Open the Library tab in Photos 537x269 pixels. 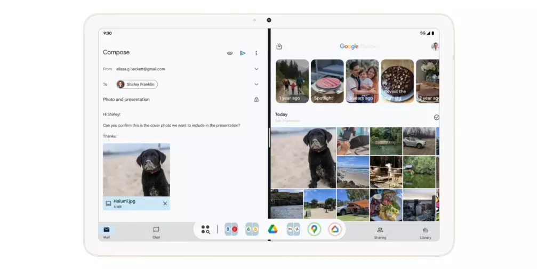click(x=426, y=233)
